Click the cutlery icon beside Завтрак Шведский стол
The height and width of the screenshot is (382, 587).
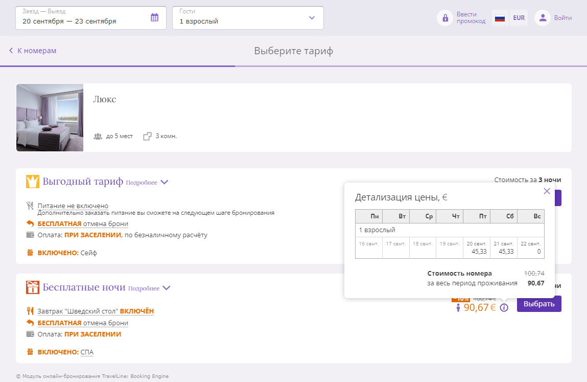[x=30, y=311]
